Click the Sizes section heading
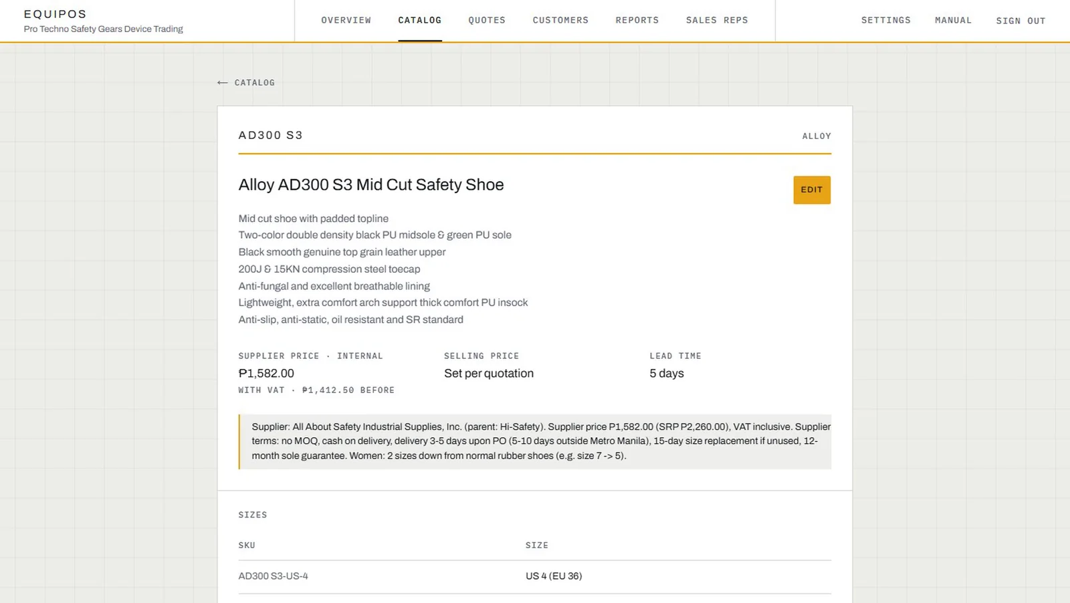Image resolution: width=1070 pixels, height=603 pixels. point(253,515)
